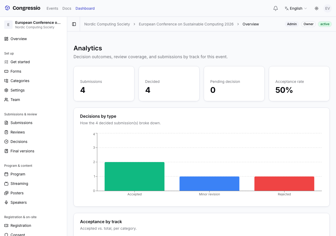Click the Overview grid icon in sidebar

pos(6,39)
